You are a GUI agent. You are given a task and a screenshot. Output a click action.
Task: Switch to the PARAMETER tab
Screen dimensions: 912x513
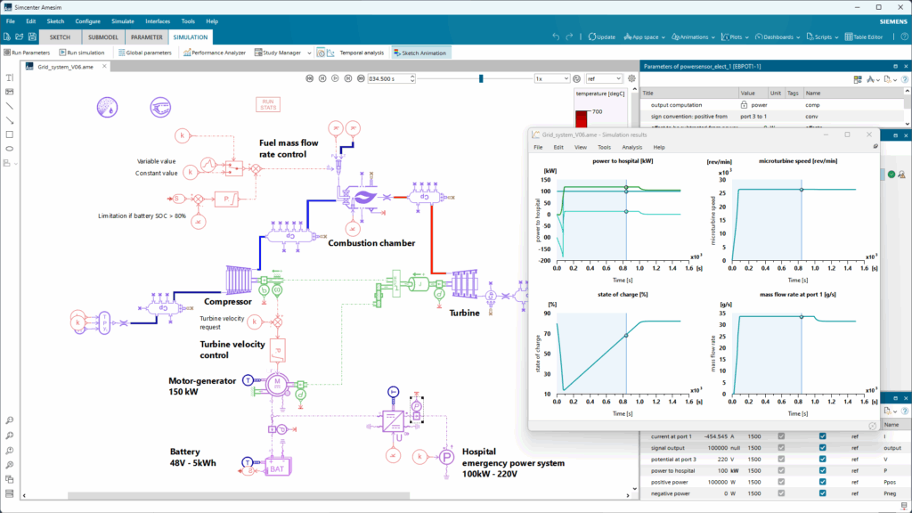point(146,37)
